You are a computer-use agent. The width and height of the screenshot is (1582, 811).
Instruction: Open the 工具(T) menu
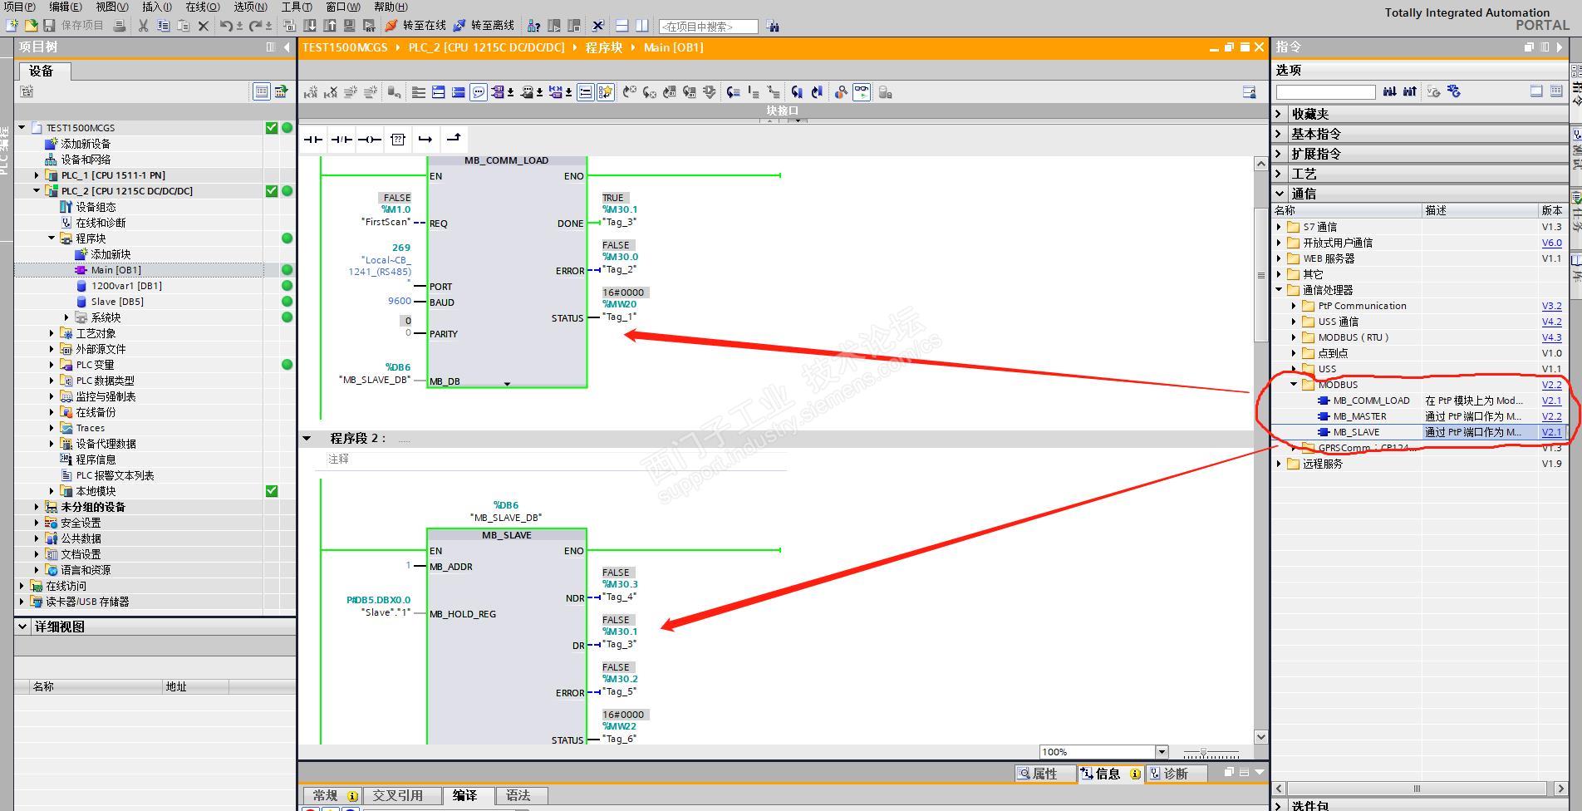point(297,7)
